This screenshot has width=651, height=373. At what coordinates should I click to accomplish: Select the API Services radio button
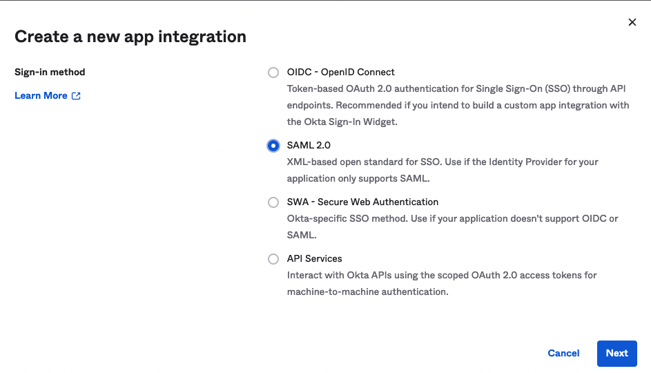tap(273, 259)
